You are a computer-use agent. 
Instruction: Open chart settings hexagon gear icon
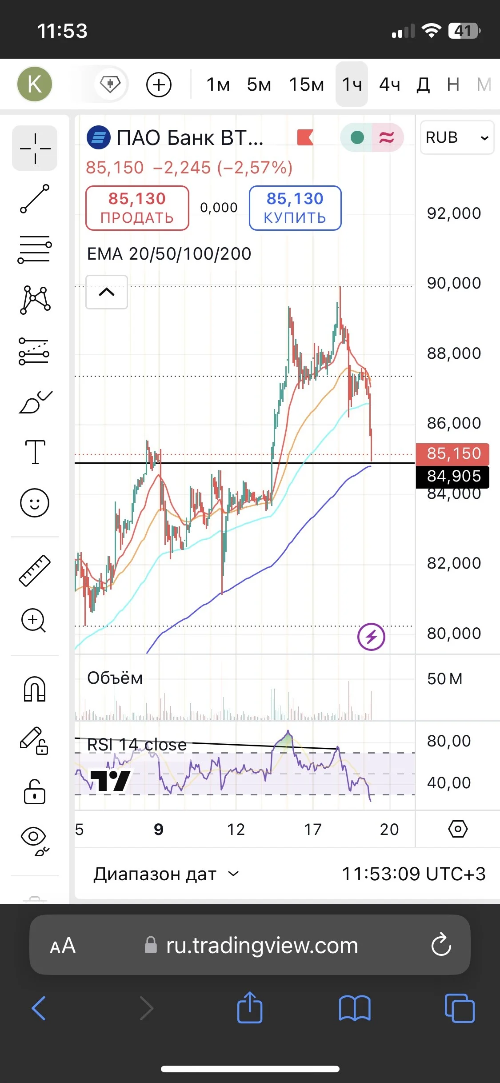(458, 829)
